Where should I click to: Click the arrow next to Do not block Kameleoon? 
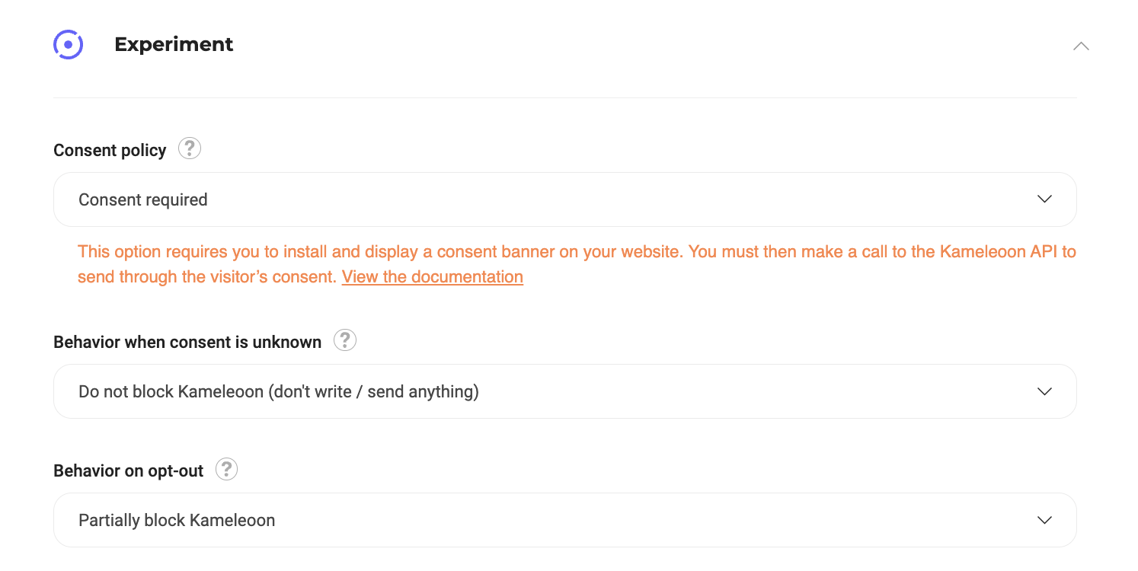point(1044,391)
